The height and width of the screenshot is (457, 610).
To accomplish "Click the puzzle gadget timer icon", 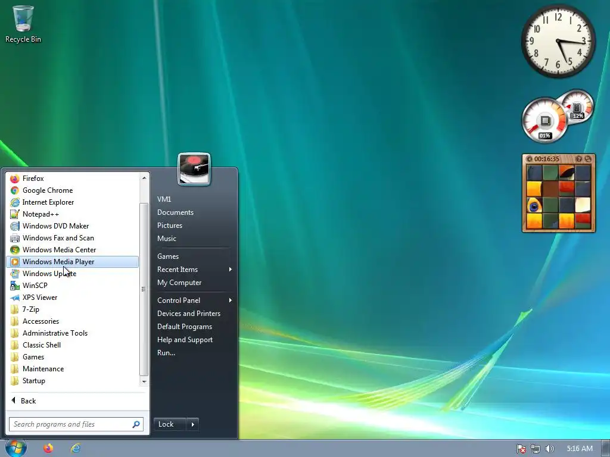I will (529, 159).
